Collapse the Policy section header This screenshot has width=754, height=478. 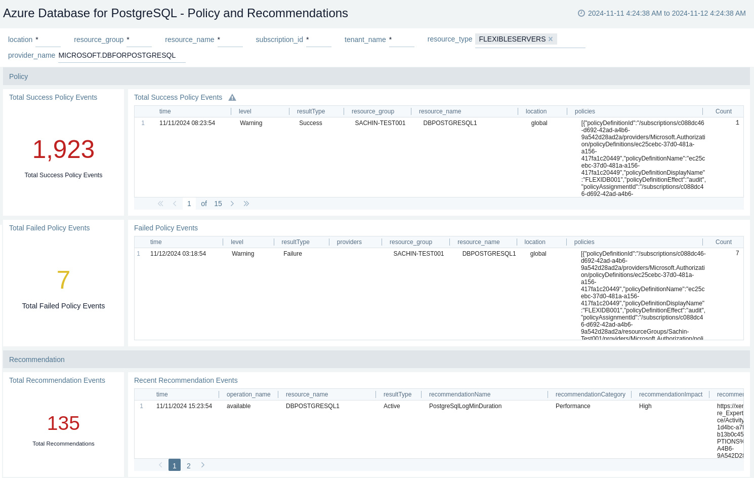point(376,76)
